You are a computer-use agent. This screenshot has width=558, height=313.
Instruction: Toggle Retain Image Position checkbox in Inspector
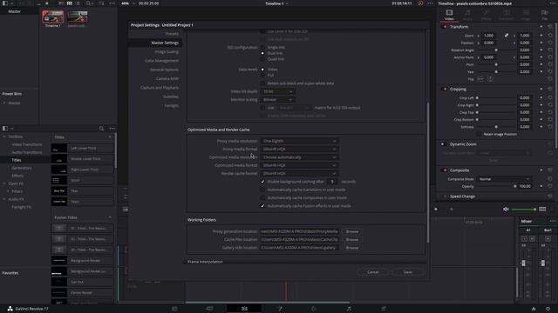479,134
